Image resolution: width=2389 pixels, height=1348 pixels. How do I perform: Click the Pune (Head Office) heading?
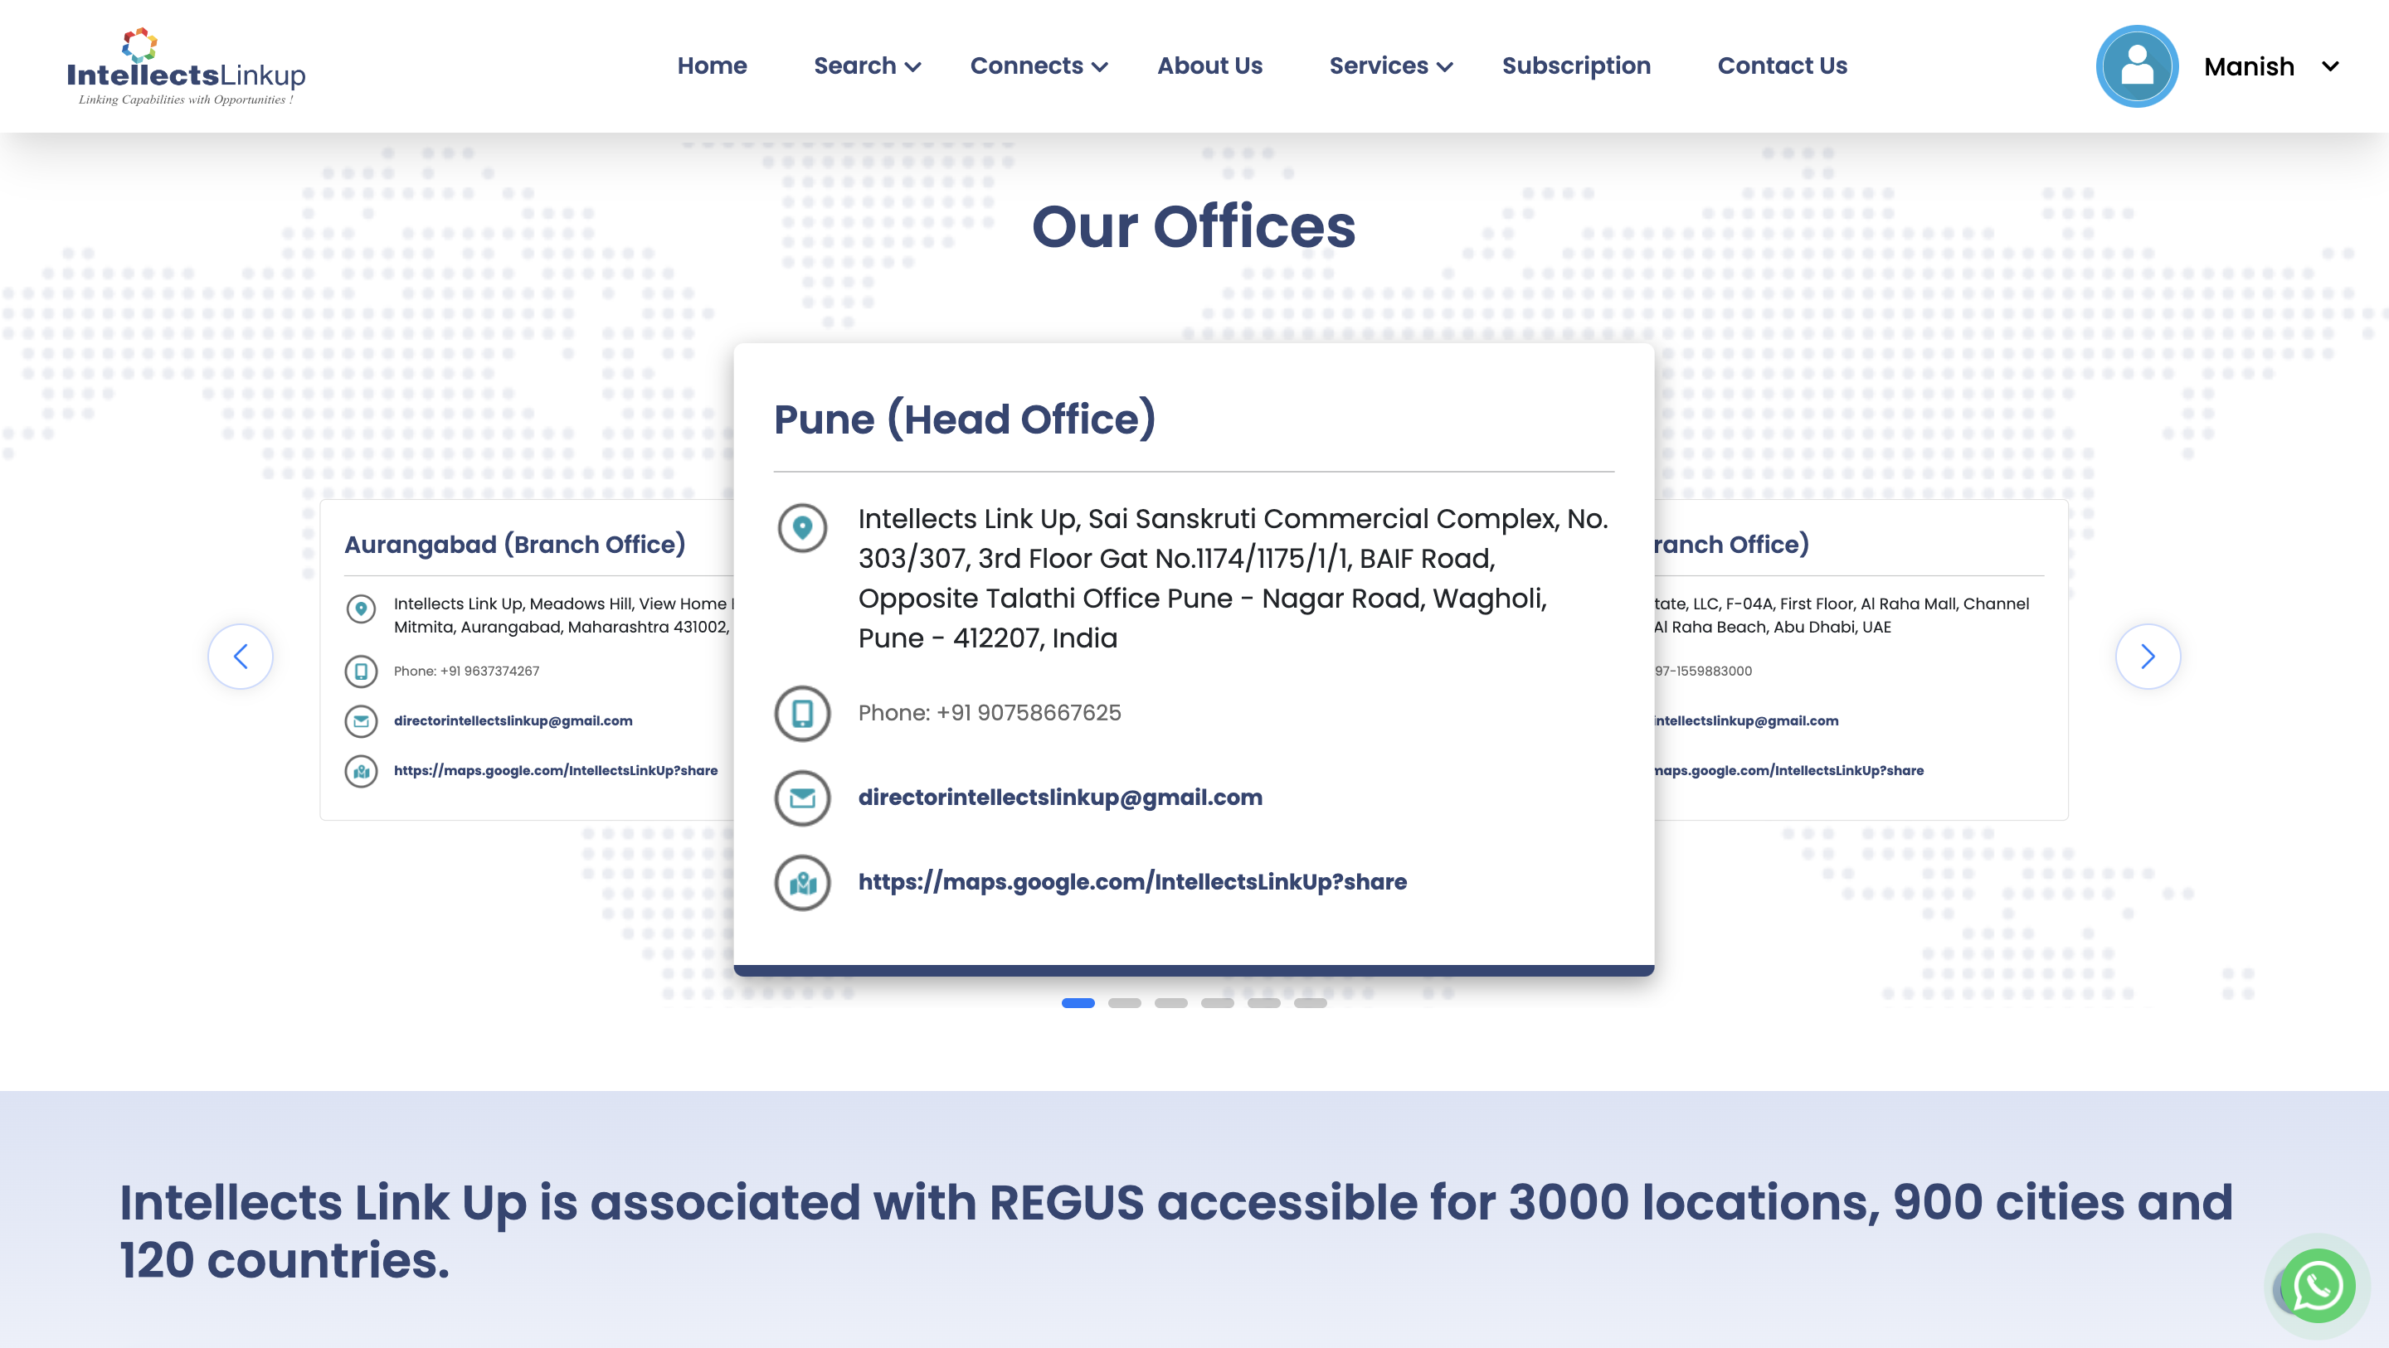(965, 419)
